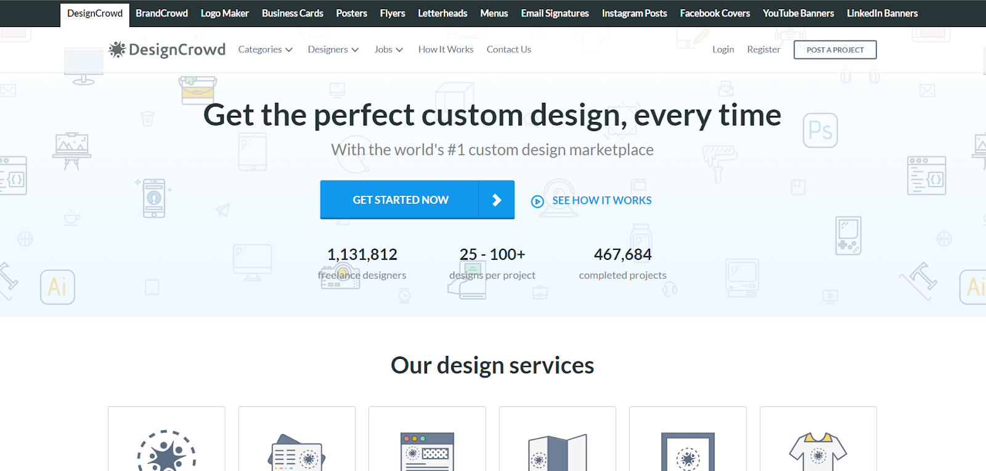
Task: Open Email Signatures in top bar
Action: pyautogui.click(x=555, y=14)
